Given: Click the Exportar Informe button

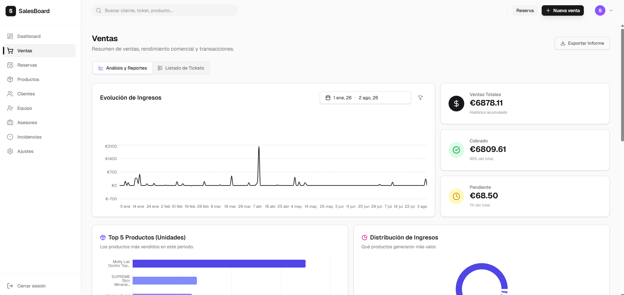Looking at the screenshot, I should [x=582, y=43].
